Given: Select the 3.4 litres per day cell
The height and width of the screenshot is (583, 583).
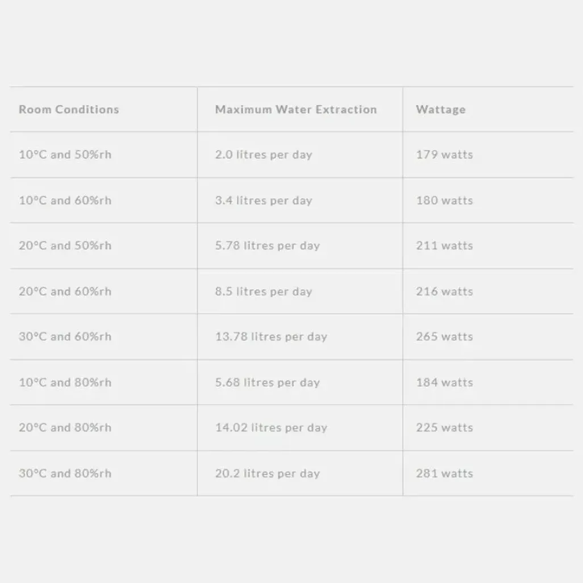Looking at the screenshot, I should [x=264, y=201].
